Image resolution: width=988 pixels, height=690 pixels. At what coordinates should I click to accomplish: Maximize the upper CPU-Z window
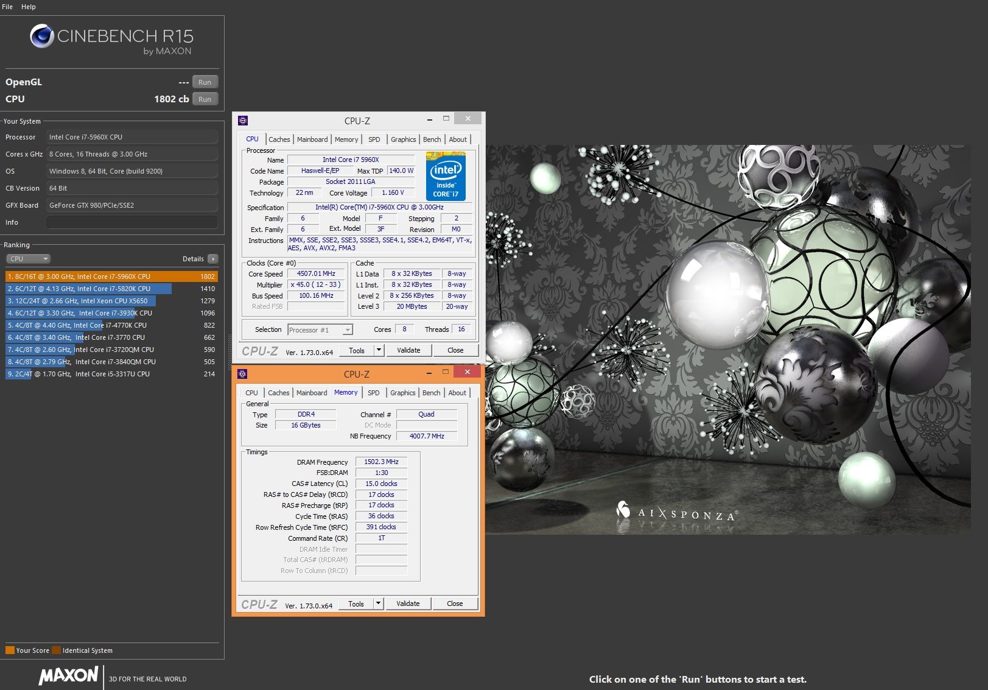tap(446, 119)
